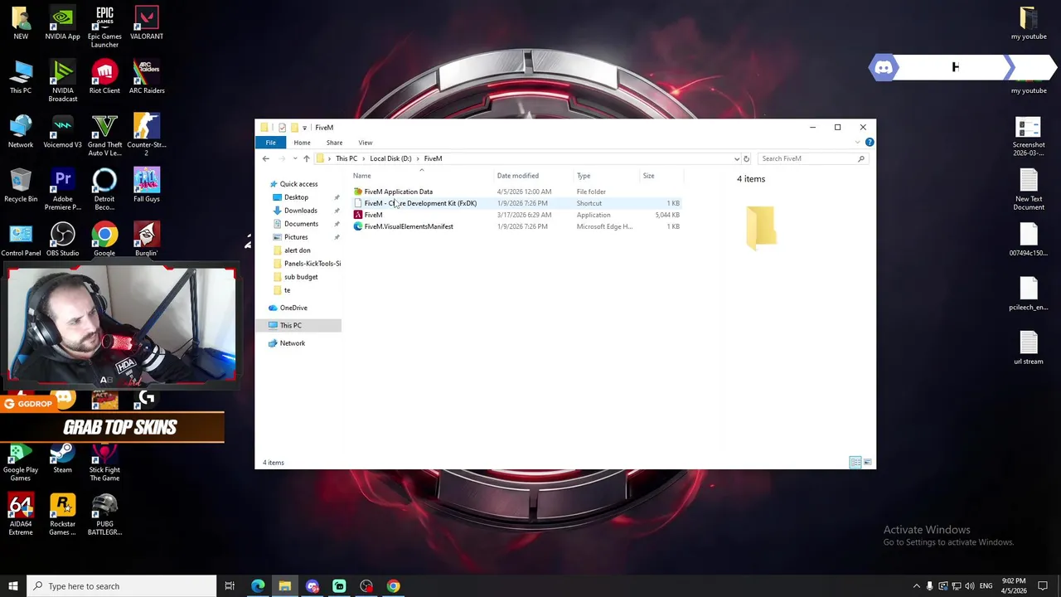Click This PC in breadcrumb path

pos(346,158)
